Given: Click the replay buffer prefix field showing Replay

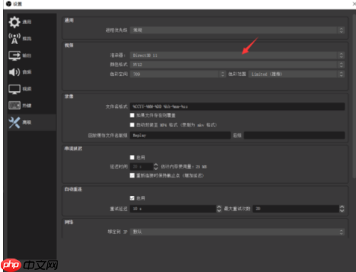Looking at the screenshot, I should click(x=180, y=136).
